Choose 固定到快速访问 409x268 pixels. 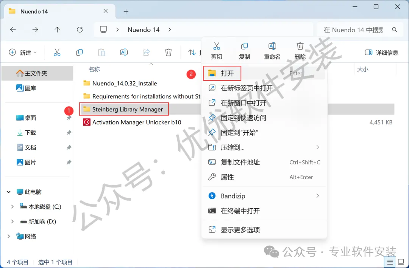pyautogui.click(x=264, y=118)
